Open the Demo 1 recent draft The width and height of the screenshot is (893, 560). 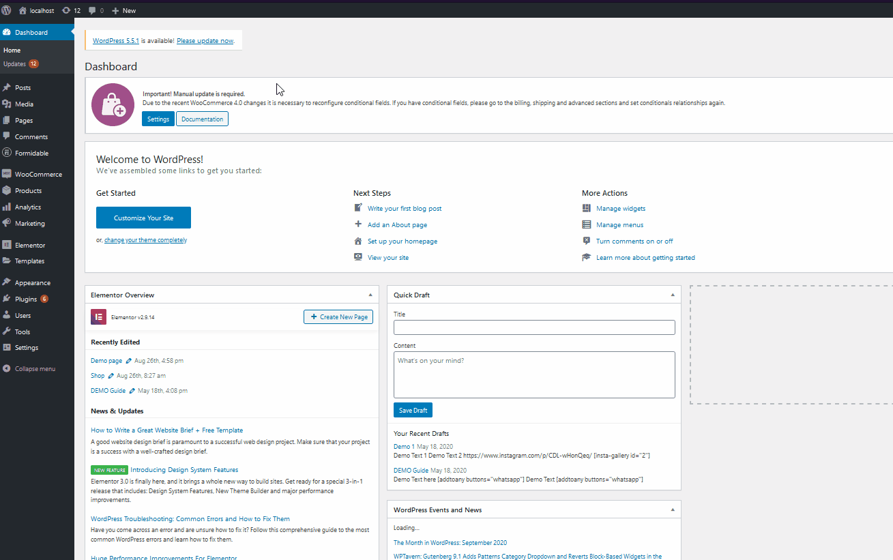point(404,447)
